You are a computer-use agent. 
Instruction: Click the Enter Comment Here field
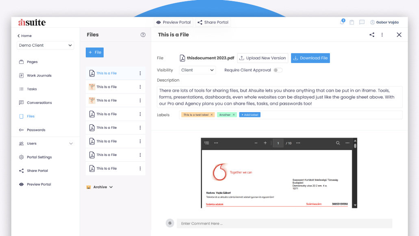coord(284,223)
